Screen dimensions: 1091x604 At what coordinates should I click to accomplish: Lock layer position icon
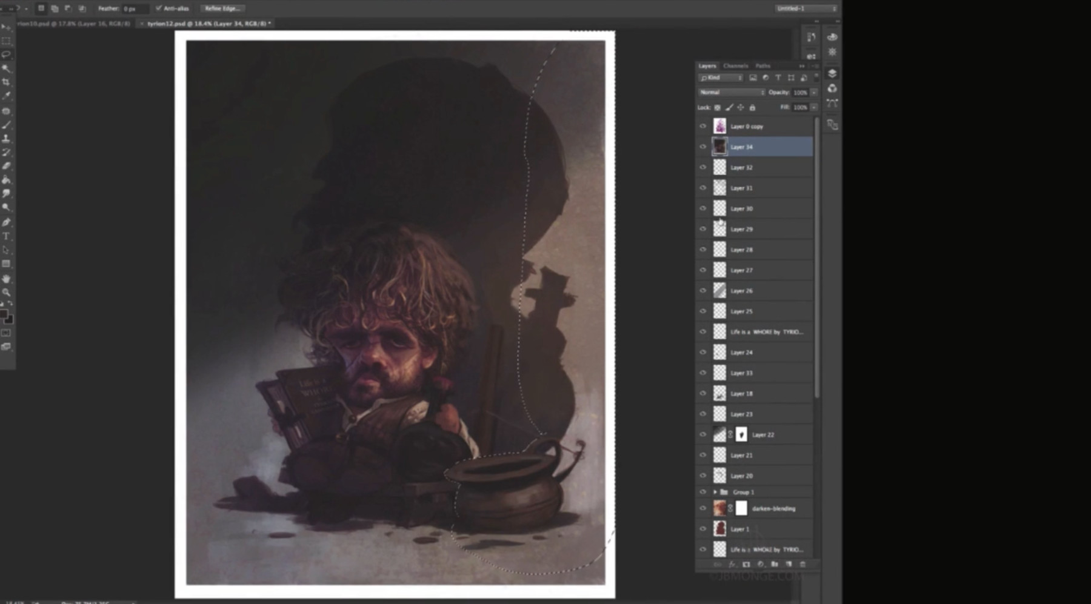pos(741,107)
